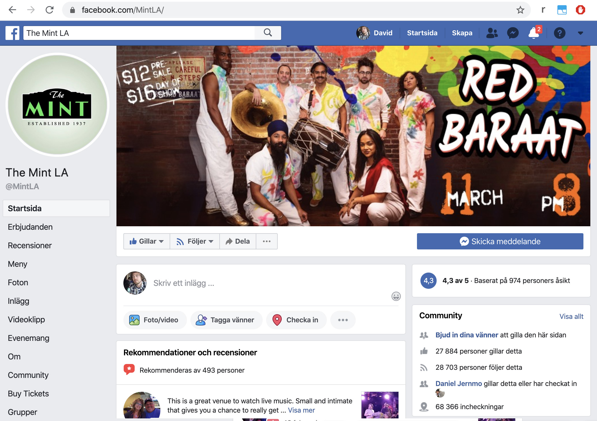Click the Facebook logo
The image size is (597, 421).
point(12,33)
